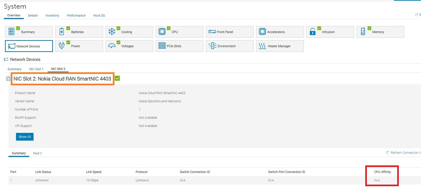
Task: Open the Heater Manager tile
Action: point(280,46)
